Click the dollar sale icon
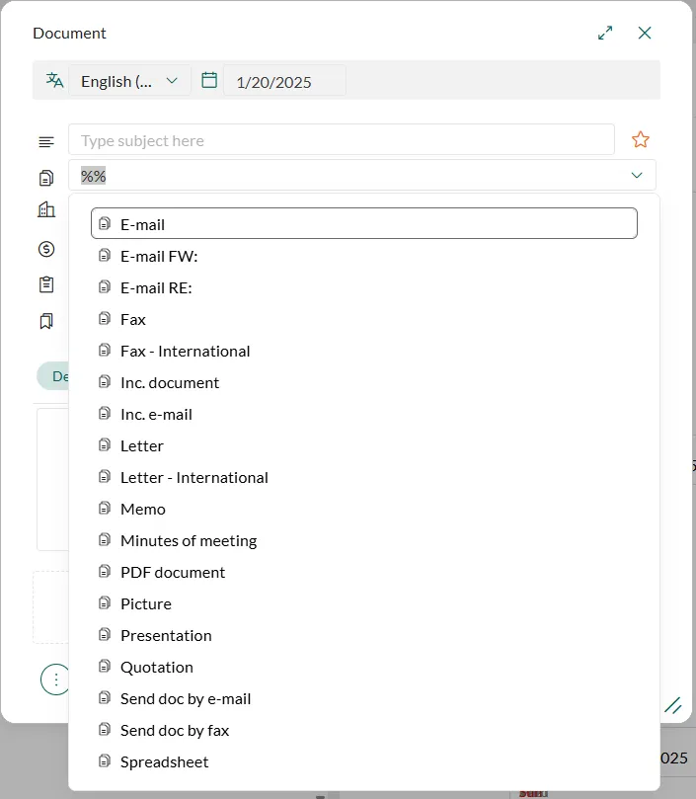 pos(46,249)
